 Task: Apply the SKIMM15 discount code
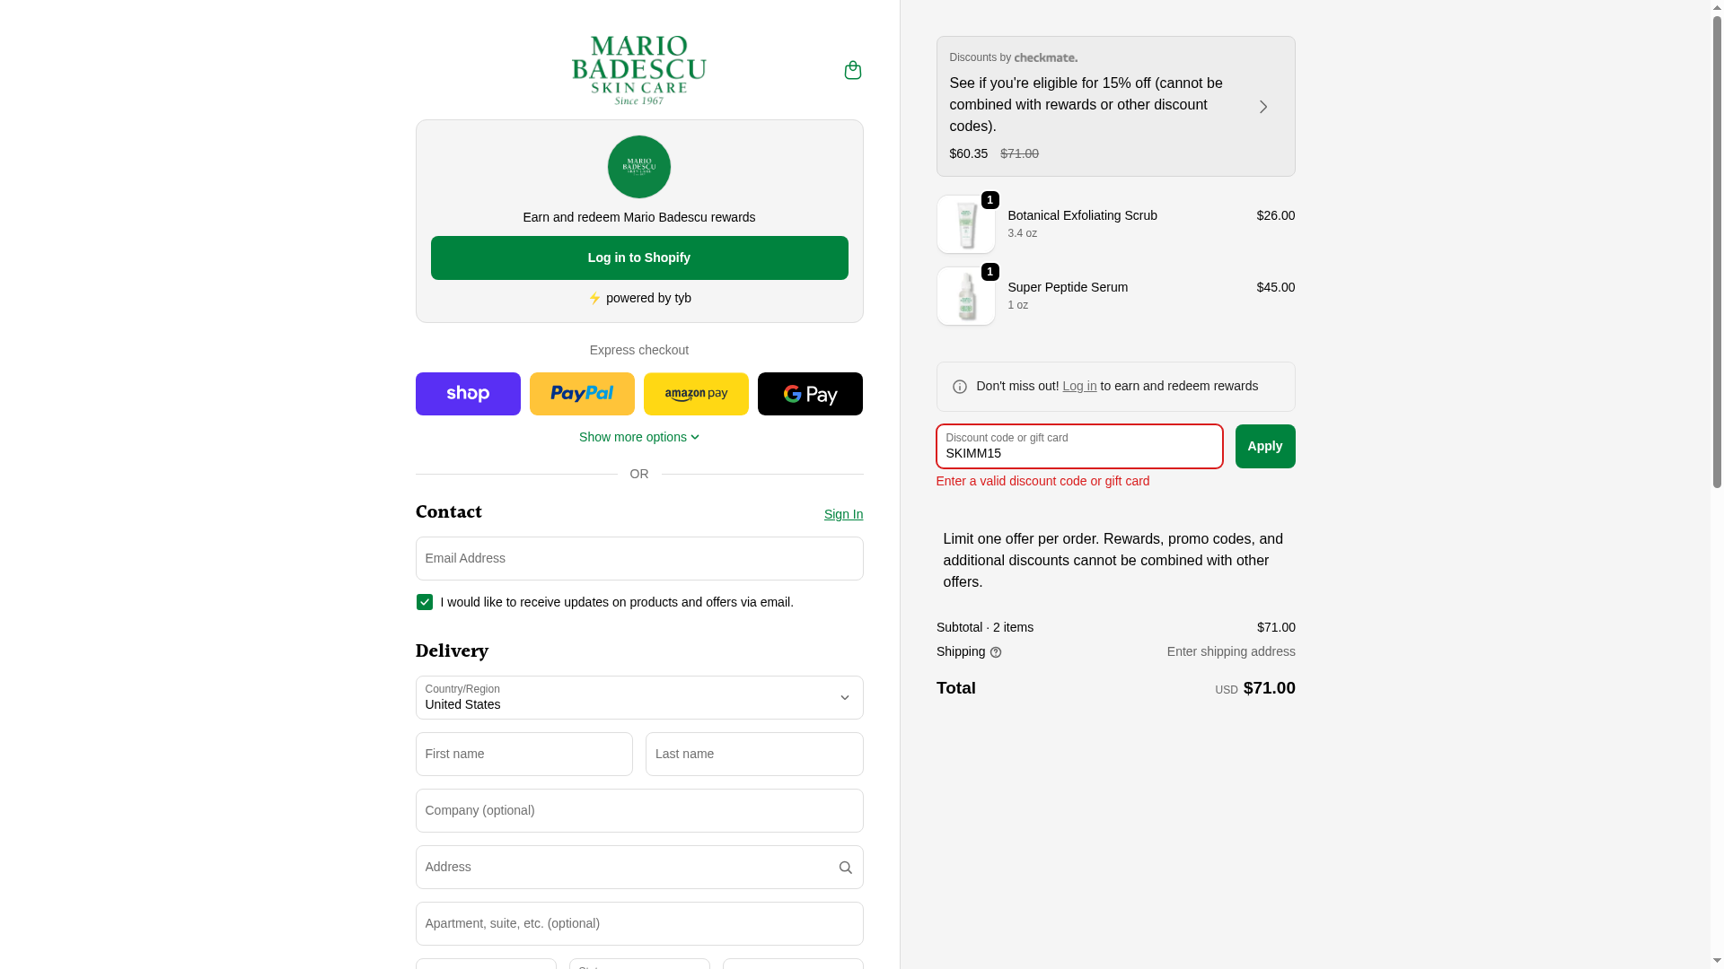1264,446
